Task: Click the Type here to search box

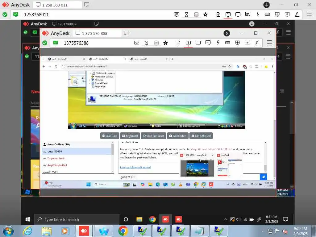Action: point(77,219)
